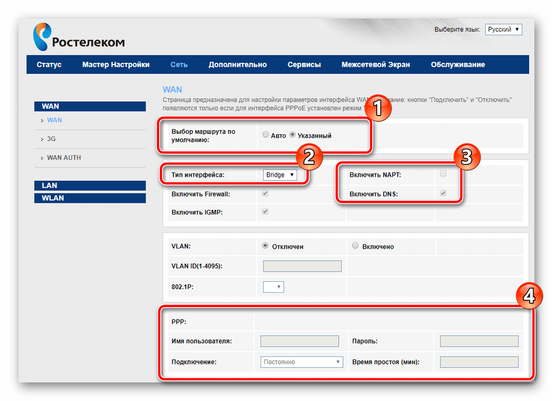Image resolution: width=553 pixels, height=401 pixels.
Task: Open the Обслуживание menu
Action: pos(458,65)
